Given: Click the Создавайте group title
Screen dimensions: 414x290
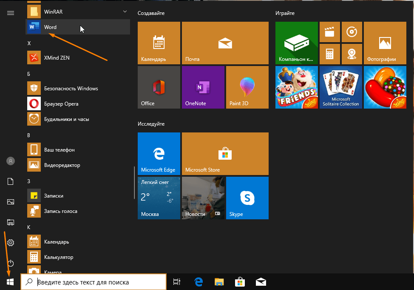Looking at the screenshot, I should coord(151,13).
